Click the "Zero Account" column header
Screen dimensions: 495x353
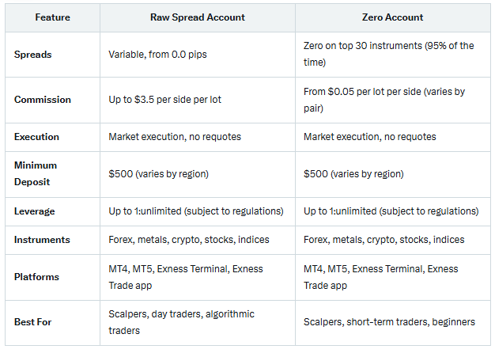coord(393,17)
